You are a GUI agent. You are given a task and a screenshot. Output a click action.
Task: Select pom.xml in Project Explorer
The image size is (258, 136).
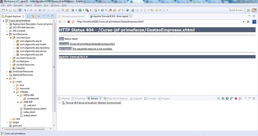tap(16, 126)
